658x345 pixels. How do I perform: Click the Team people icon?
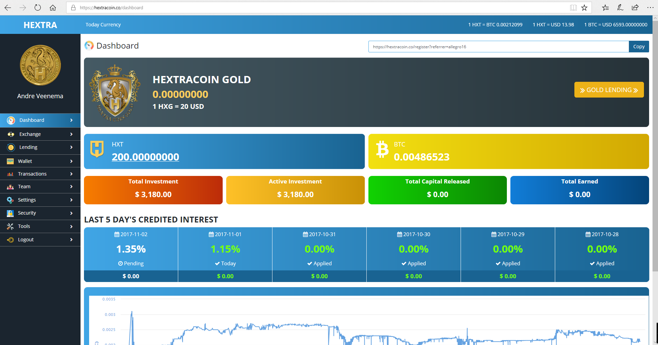point(10,187)
